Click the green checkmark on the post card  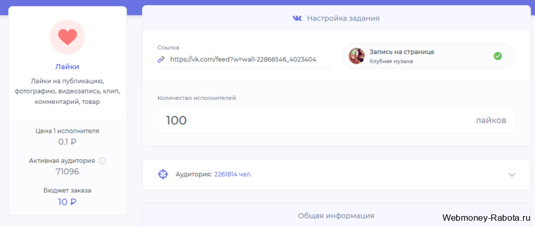498,56
